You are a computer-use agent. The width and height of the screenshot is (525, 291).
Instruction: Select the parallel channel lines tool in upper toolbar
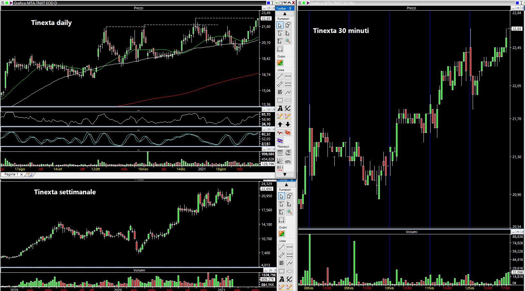point(280,84)
